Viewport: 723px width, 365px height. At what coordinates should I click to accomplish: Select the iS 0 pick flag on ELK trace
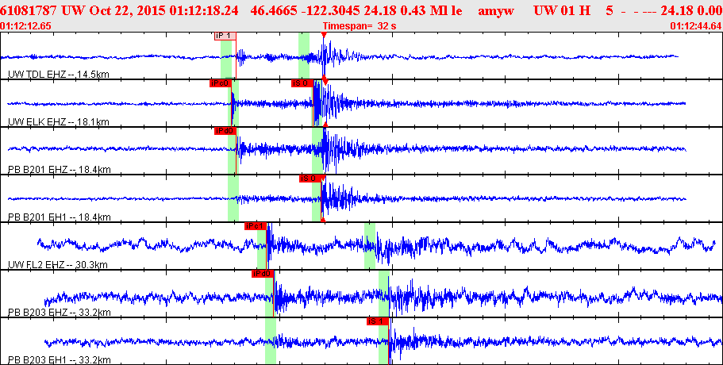[x=302, y=83]
